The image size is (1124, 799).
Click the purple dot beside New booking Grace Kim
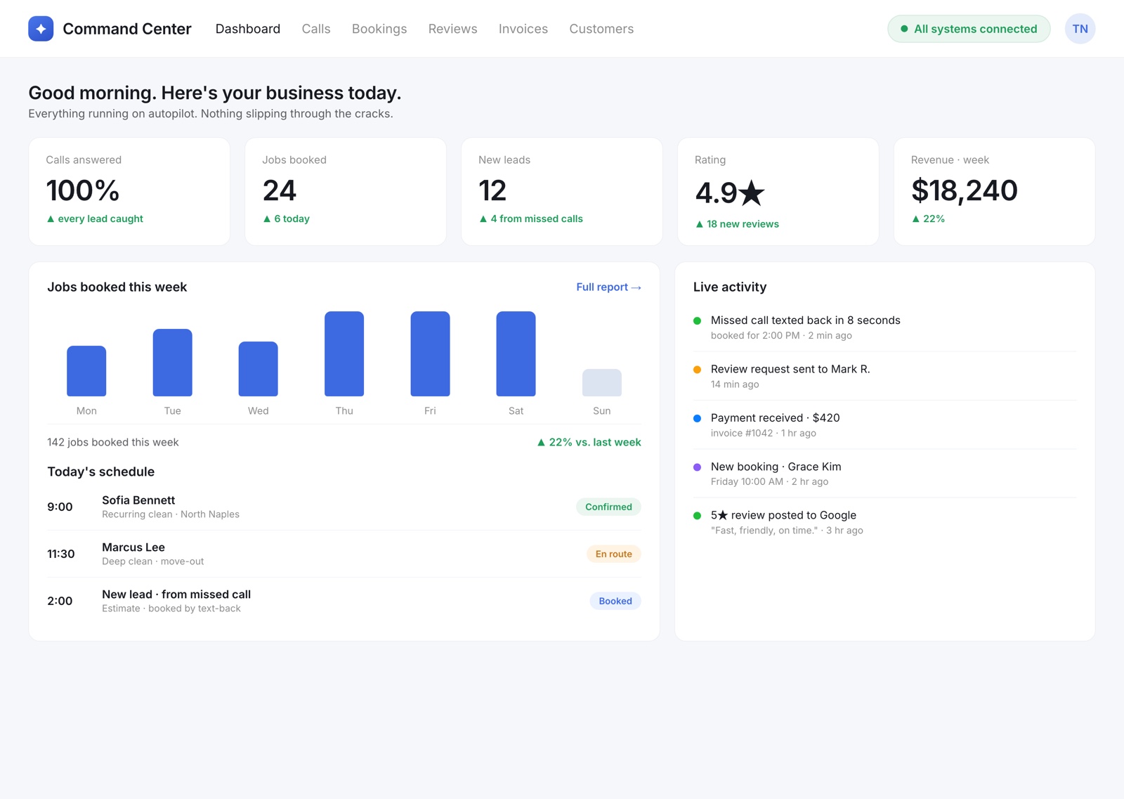coord(697,467)
